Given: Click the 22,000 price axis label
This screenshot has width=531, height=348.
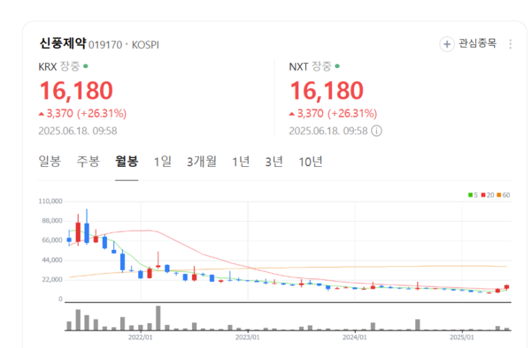Looking at the screenshot, I should [52, 279].
